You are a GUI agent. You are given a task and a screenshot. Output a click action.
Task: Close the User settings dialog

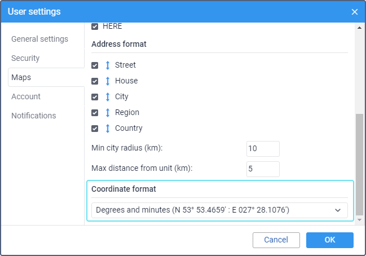click(355, 12)
